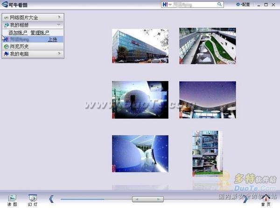Click in the search input field
280x208 pixels.
click(196, 4)
